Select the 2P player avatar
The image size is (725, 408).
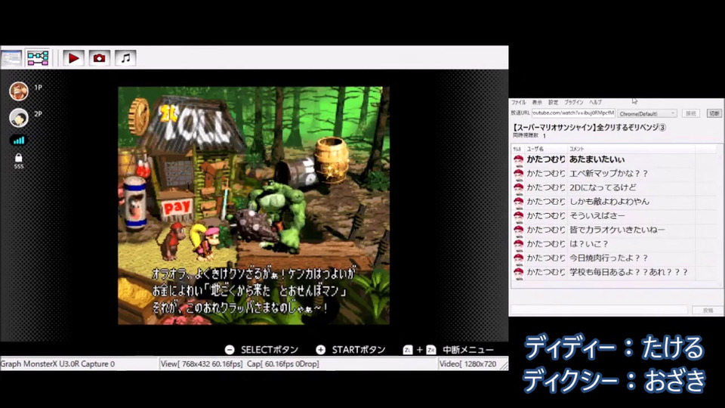click(x=19, y=118)
